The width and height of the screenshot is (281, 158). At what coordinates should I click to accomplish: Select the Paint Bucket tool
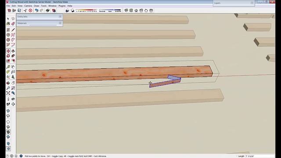coord(8,24)
